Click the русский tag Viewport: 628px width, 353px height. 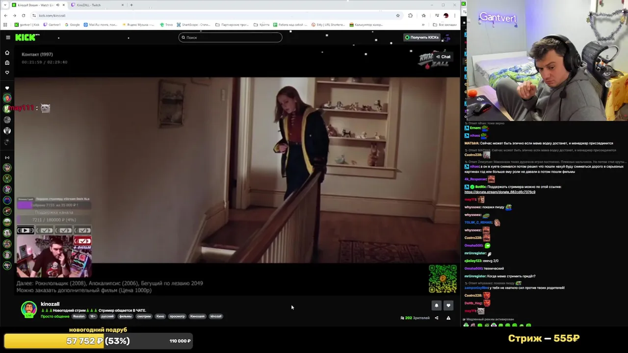pos(107,316)
